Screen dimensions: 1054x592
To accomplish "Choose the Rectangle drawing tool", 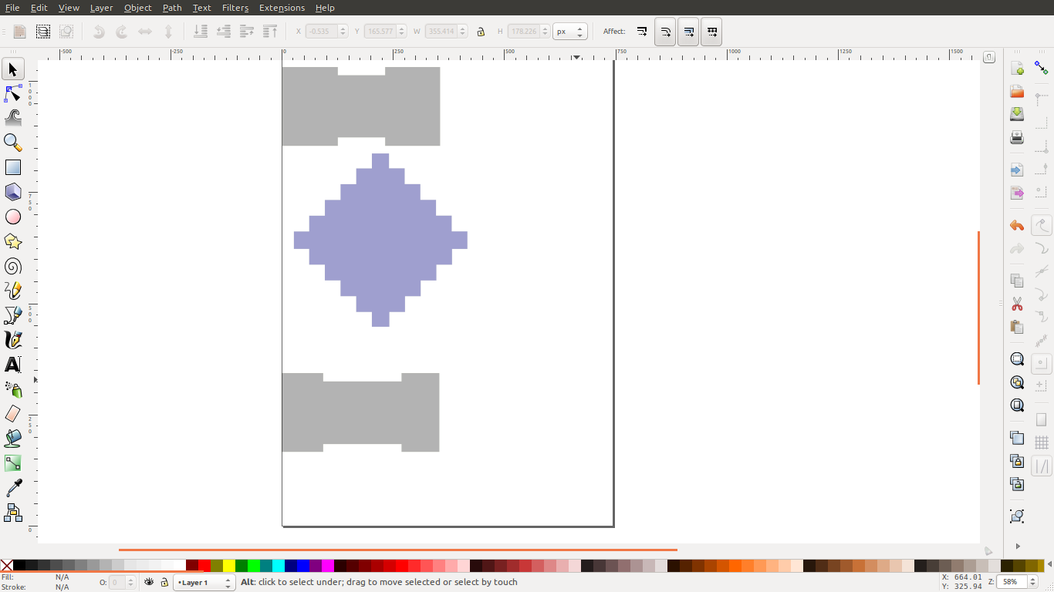I will click(x=13, y=167).
